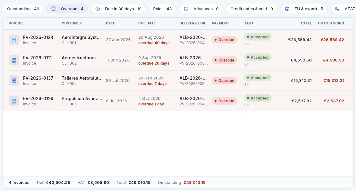The width and height of the screenshot is (356, 191).
Task: Click customer Propulsión Avanz...
Action: pos(82,99)
